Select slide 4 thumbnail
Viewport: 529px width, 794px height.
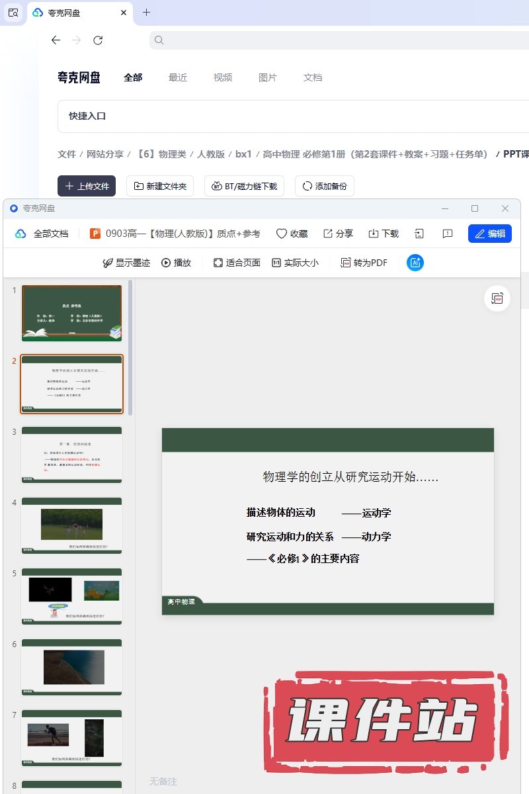pyautogui.click(x=71, y=525)
